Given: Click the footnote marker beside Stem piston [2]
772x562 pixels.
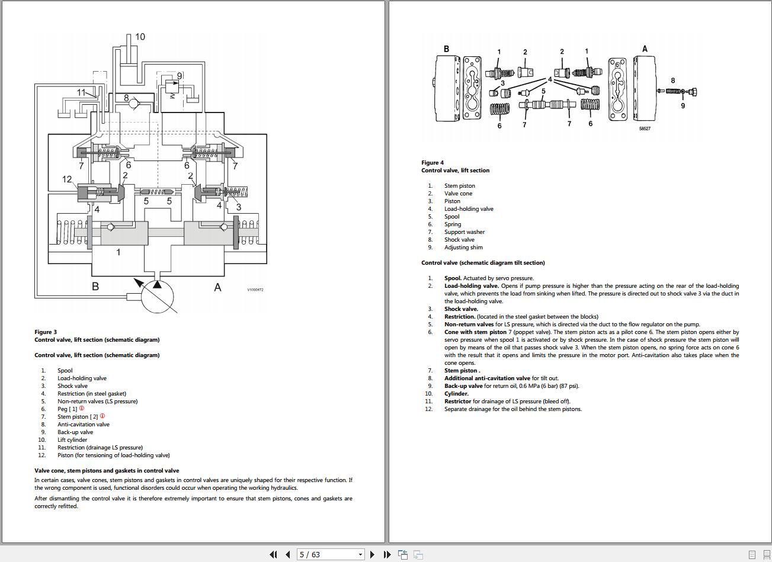Looking at the screenshot, I should click(x=103, y=416).
